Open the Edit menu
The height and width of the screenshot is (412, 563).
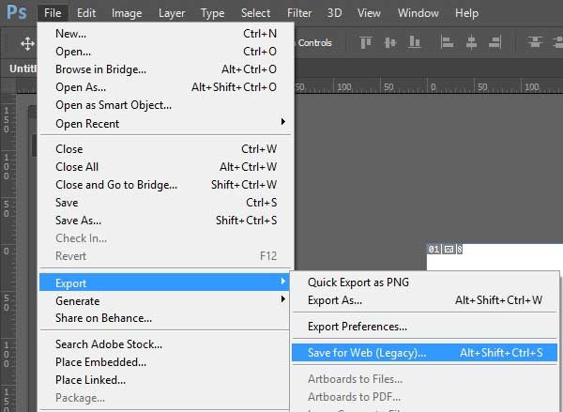86,13
